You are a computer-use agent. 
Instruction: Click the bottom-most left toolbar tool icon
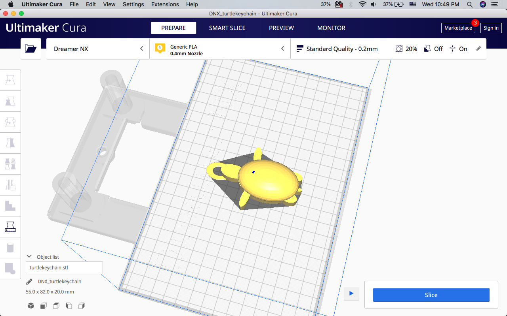pyautogui.click(x=10, y=269)
